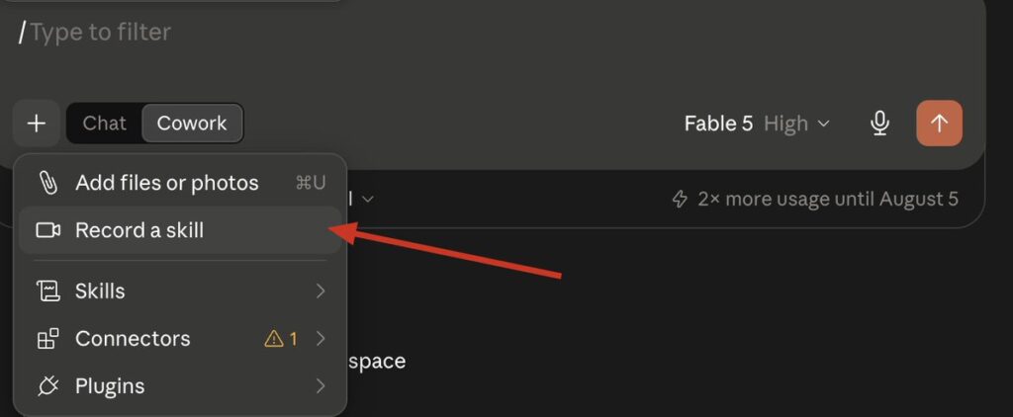Image resolution: width=1013 pixels, height=417 pixels.
Task: Click the Connectors blocks icon
Action: click(x=47, y=338)
